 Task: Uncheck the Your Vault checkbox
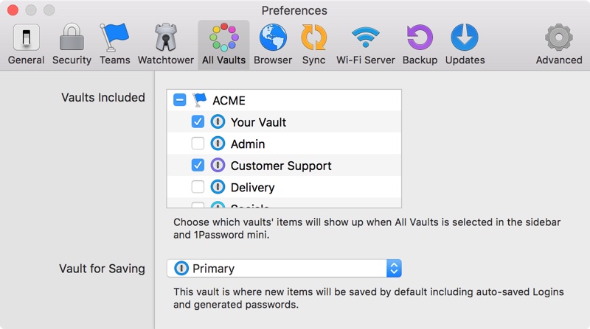coord(198,122)
